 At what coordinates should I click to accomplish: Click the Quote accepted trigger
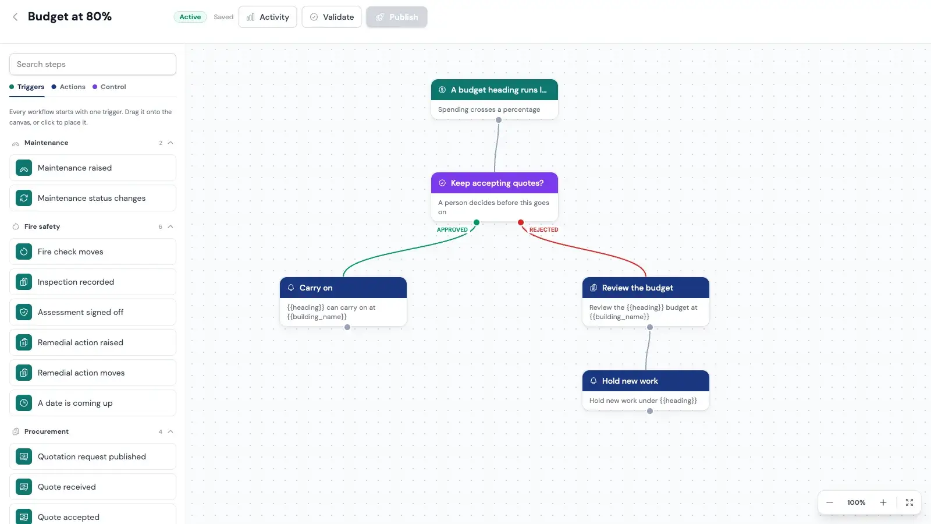click(93, 515)
